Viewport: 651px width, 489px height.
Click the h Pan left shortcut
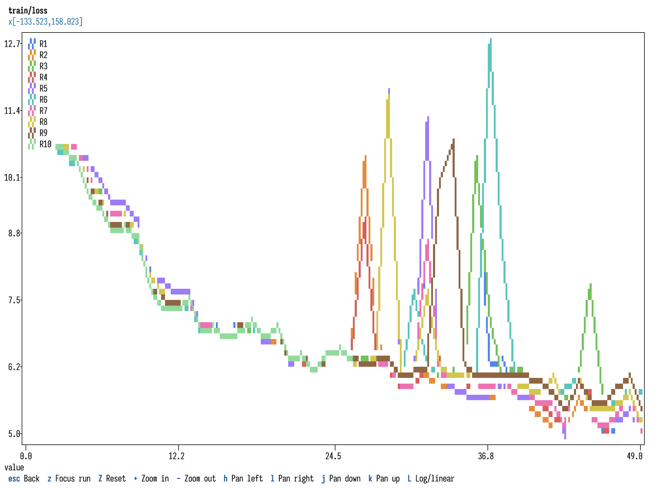[x=243, y=478]
